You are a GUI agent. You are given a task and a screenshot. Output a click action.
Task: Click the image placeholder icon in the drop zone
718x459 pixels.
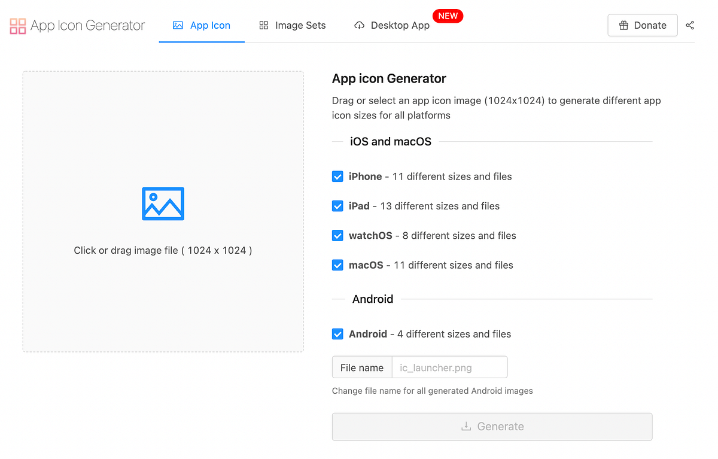pos(163,204)
